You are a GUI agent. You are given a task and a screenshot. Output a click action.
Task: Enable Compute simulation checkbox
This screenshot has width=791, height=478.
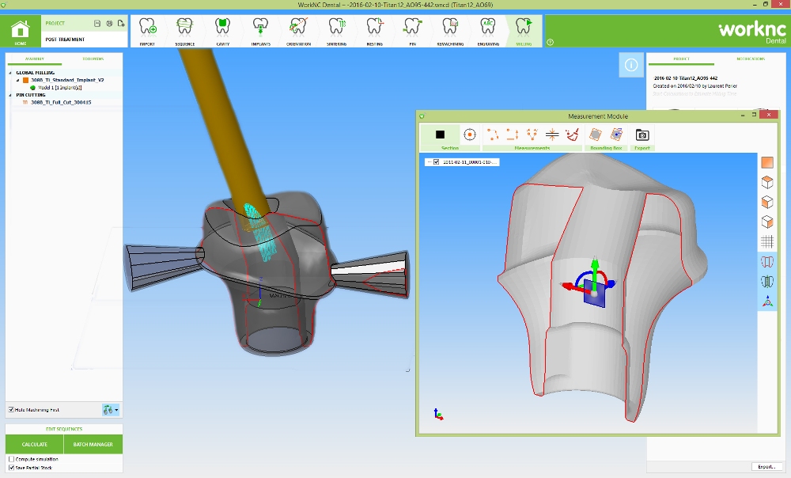pyautogui.click(x=11, y=459)
